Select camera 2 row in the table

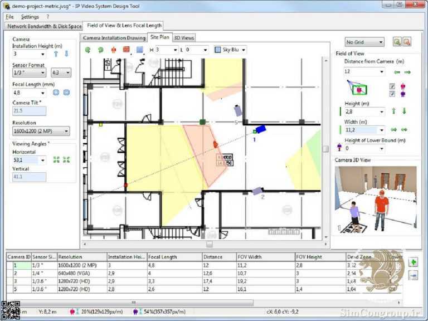pyautogui.click(x=204, y=273)
